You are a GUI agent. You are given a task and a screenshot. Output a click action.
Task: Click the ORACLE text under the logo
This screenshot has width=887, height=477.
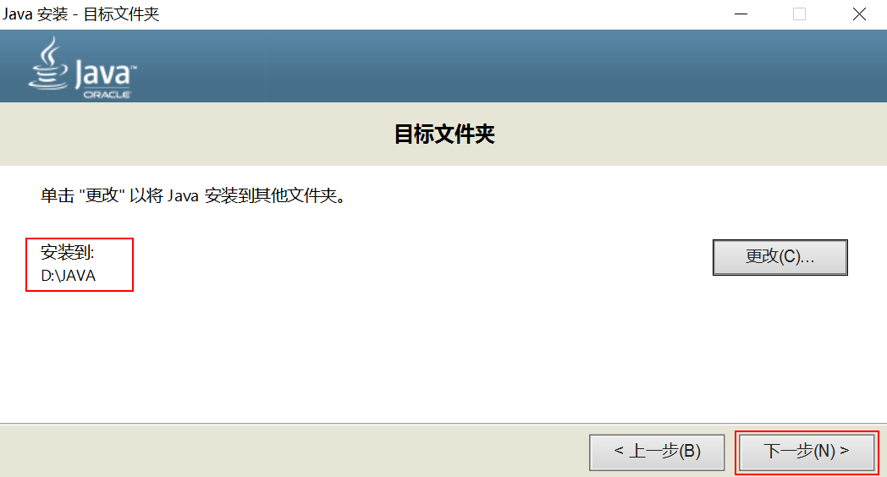[107, 95]
